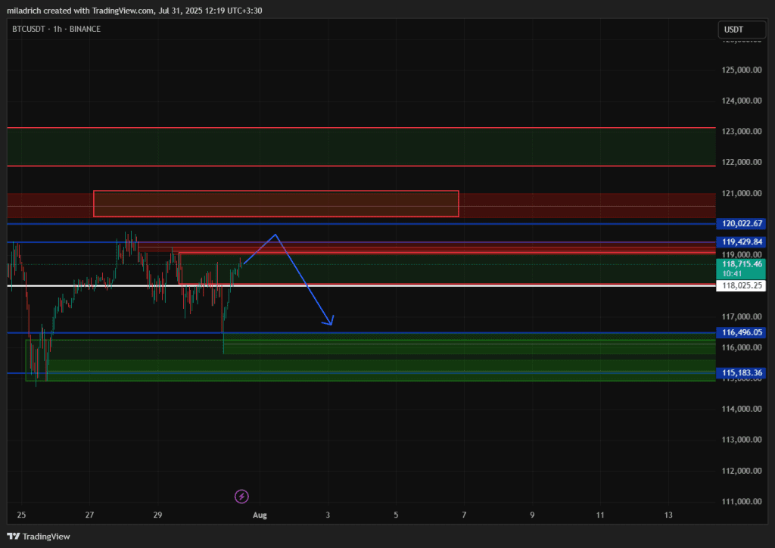The width and height of the screenshot is (775, 548).
Task: Click the lightning bolt event icon
Action: pos(241,497)
